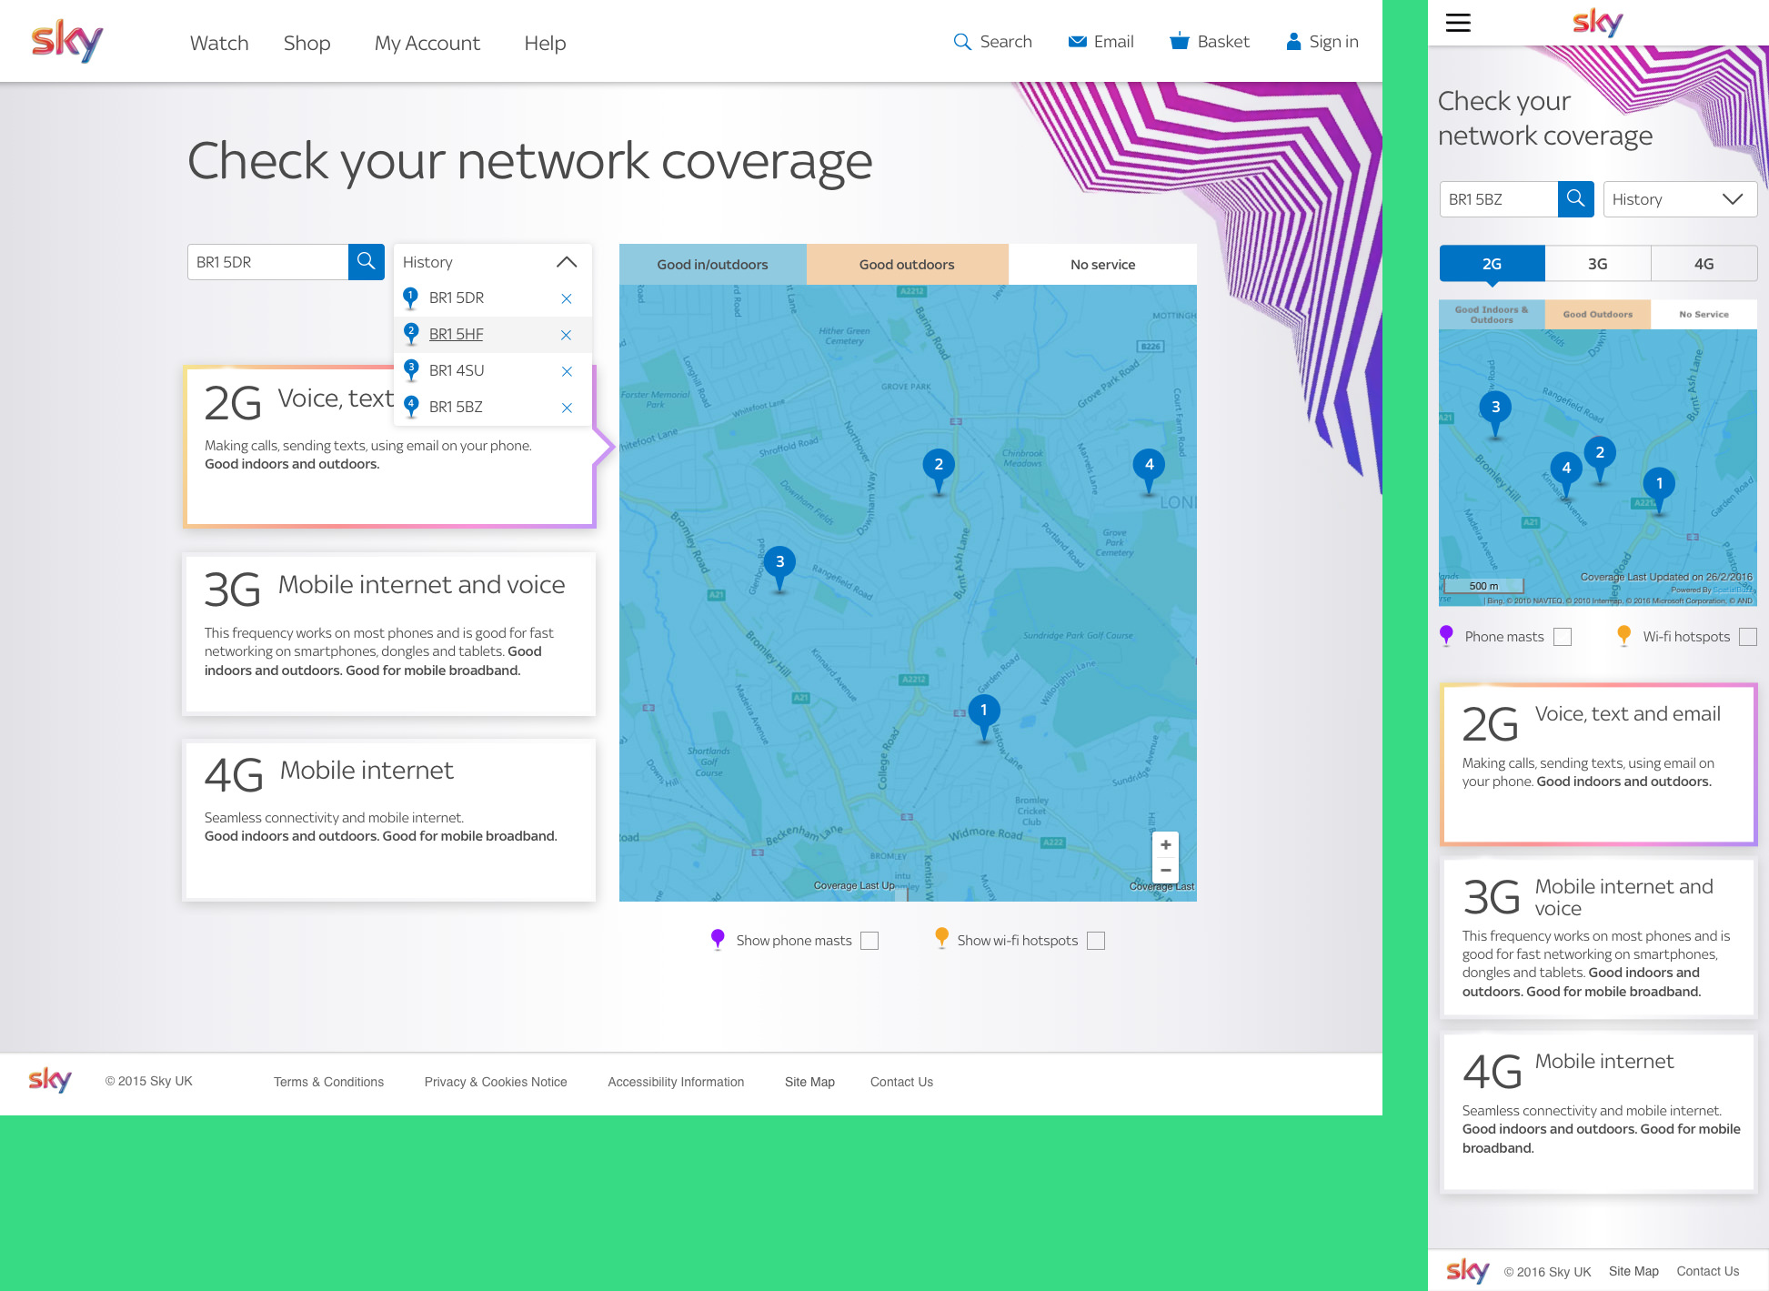Tick the mobile Wi-fi hotspots checkbox

1747,637
